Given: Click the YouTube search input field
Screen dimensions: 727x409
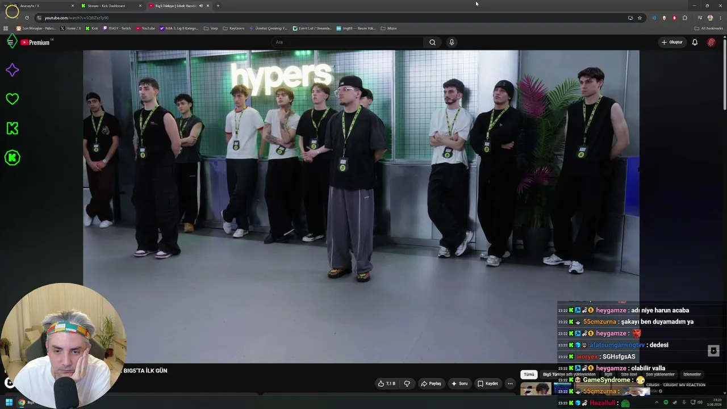Looking at the screenshot, I should click(348, 42).
